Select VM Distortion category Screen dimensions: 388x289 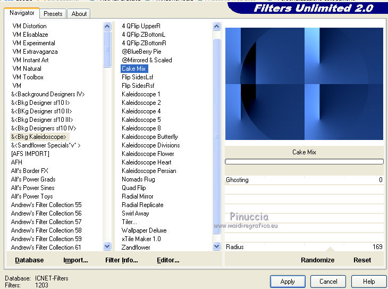pos(29,26)
